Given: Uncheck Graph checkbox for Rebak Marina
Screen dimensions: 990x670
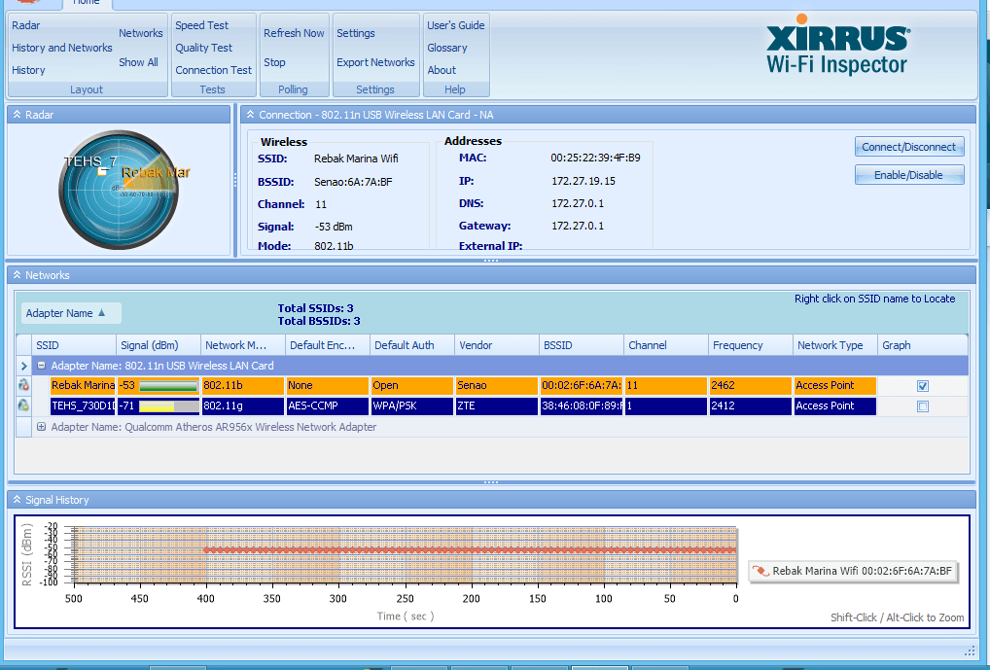Looking at the screenshot, I should click(x=923, y=386).
